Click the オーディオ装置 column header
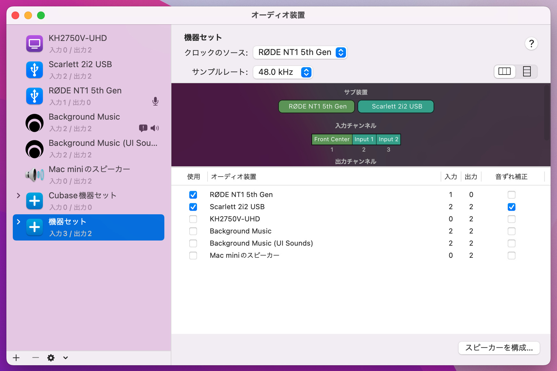The image size is (557, 371). [234, 177]
